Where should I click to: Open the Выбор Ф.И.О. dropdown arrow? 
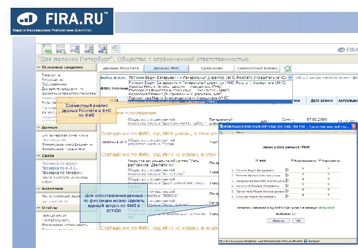pos(290,78)
